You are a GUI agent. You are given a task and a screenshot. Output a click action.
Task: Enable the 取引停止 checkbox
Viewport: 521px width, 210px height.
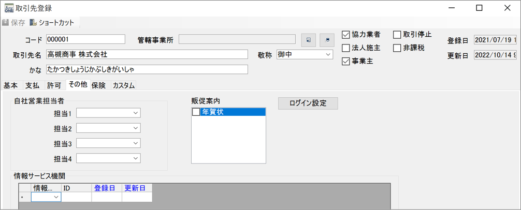pos(397,34)
